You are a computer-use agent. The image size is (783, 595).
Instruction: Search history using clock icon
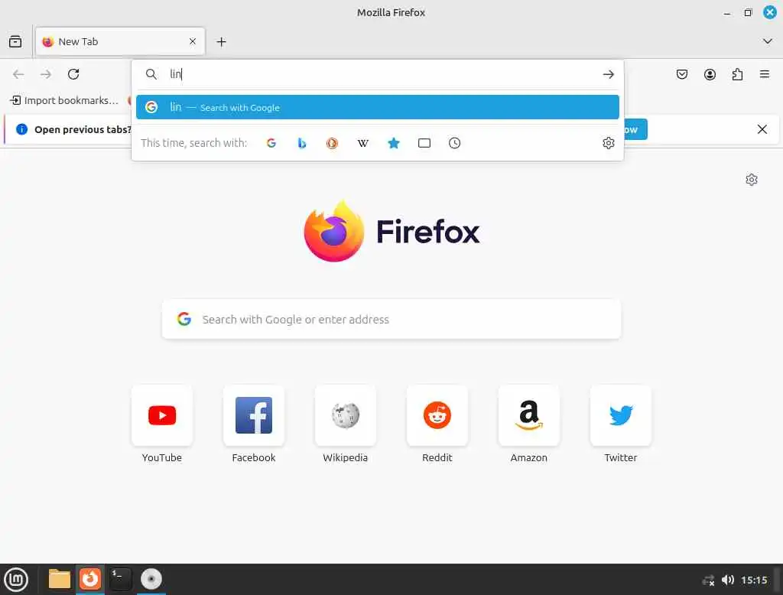(454, 143)
